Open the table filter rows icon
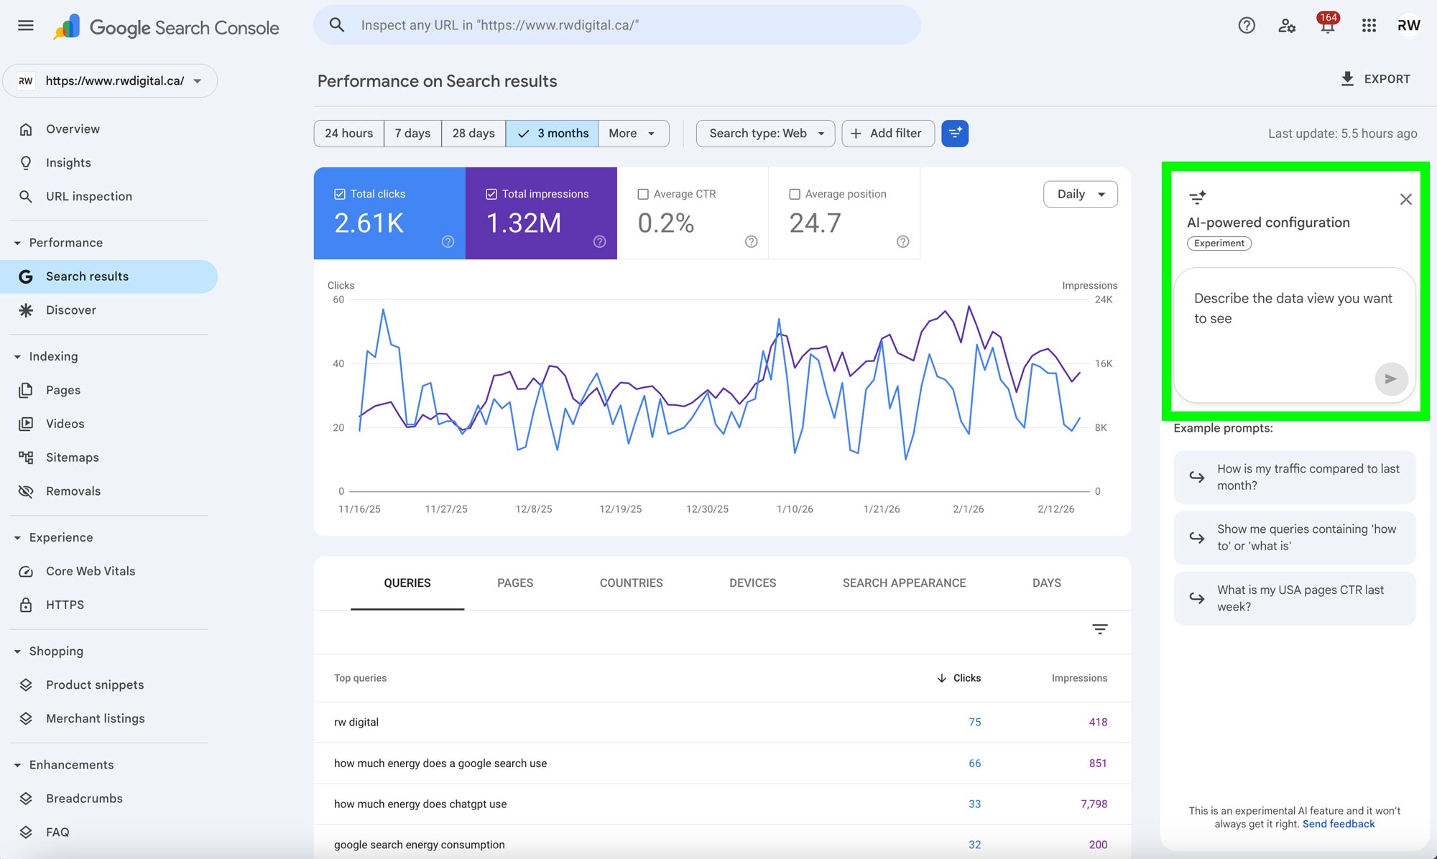 [x=1099, y=629]
